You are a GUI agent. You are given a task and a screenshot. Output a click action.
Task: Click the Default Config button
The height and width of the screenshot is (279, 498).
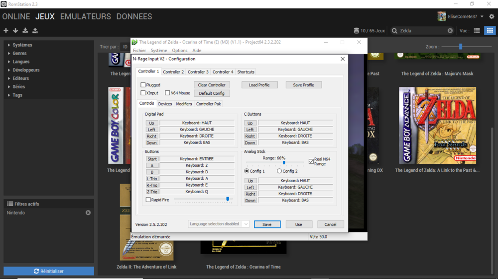point(212,93)
